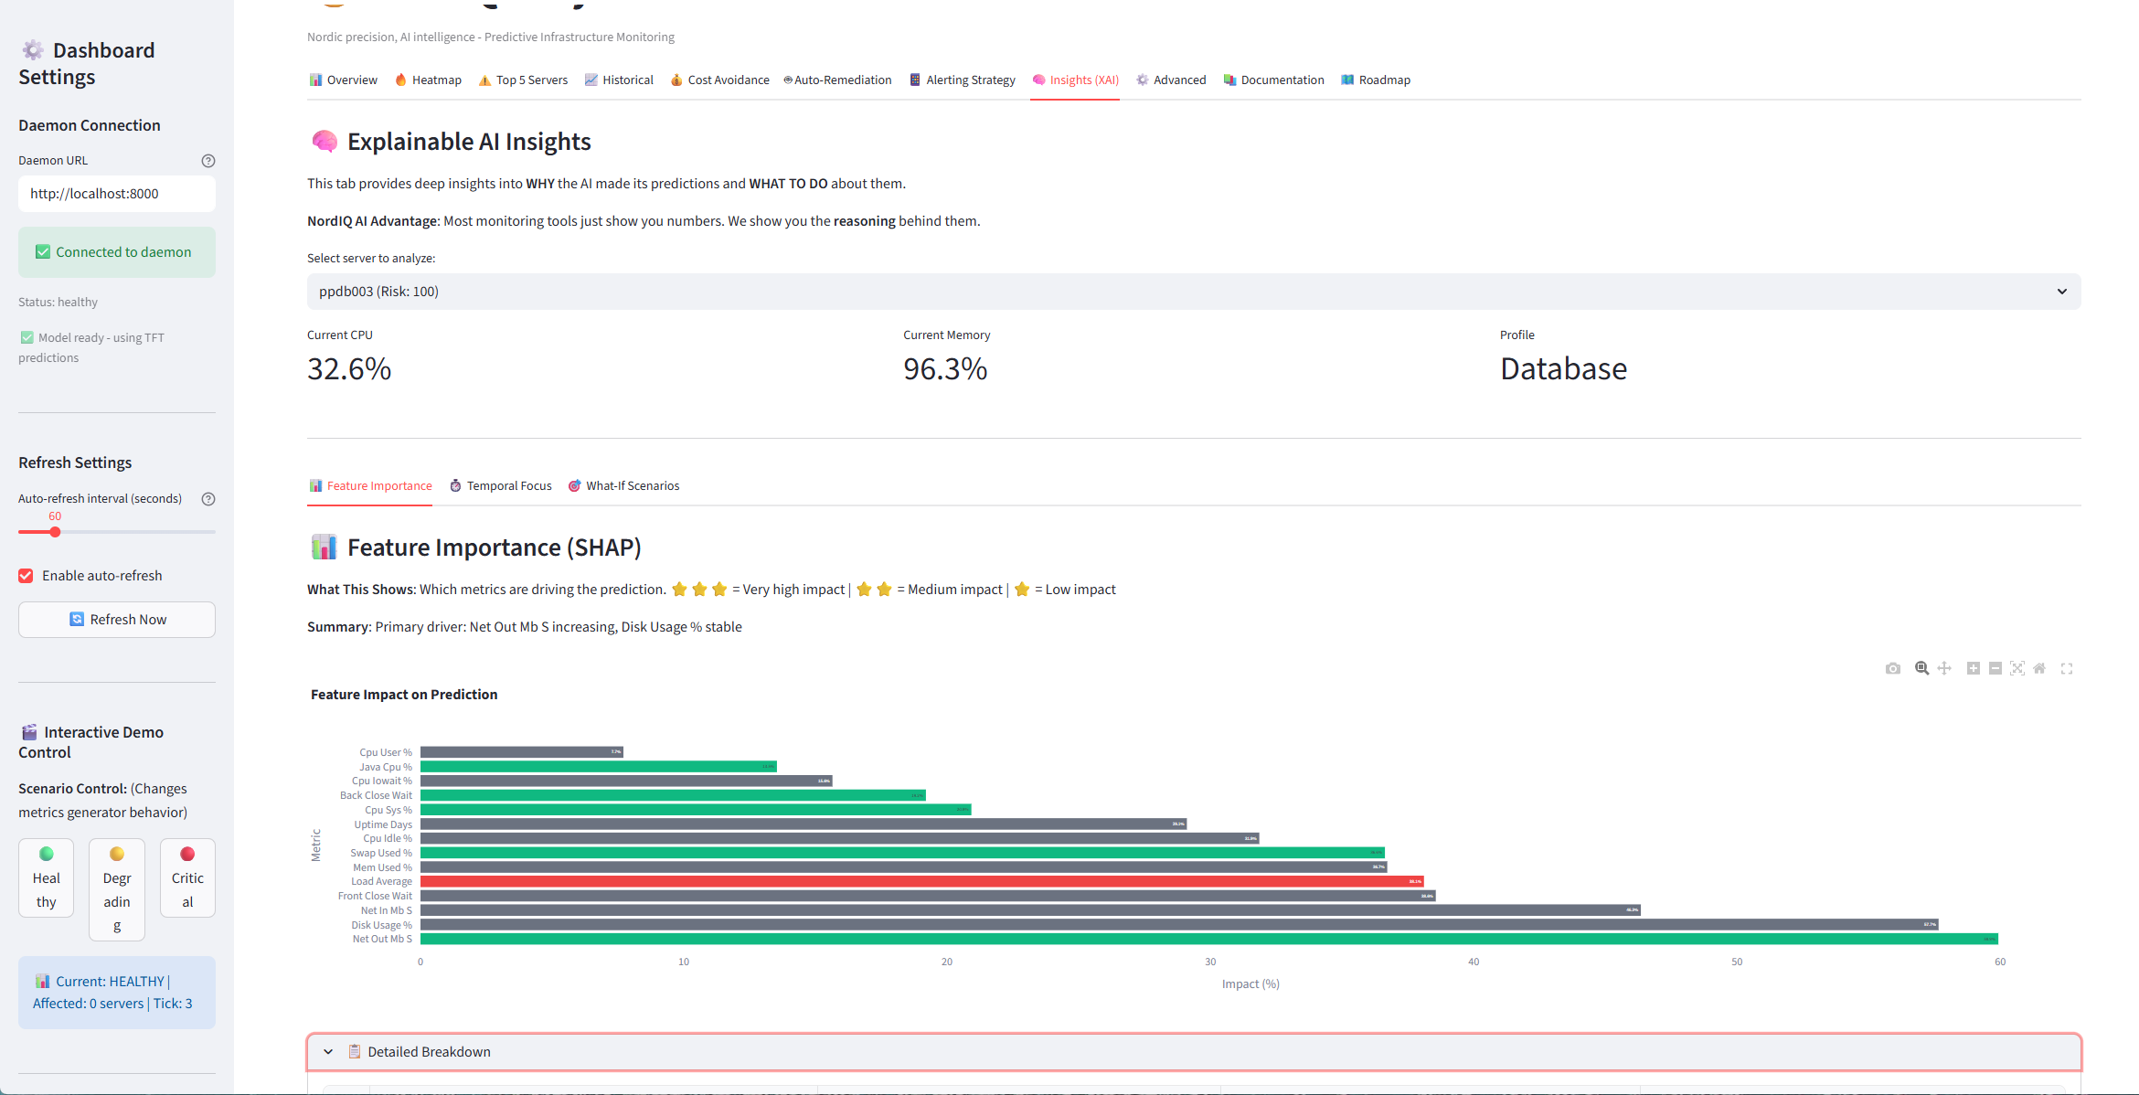
Task: Click Daemon URL help question mark
Action: (208, 161)
